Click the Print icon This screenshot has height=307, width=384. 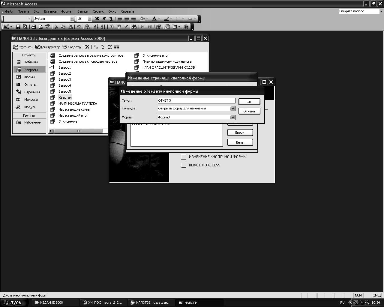coord(34,27)
